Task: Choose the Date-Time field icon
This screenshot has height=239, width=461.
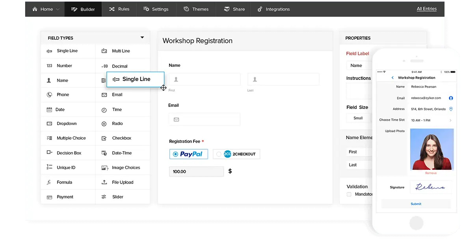Action: pos(104,153)
